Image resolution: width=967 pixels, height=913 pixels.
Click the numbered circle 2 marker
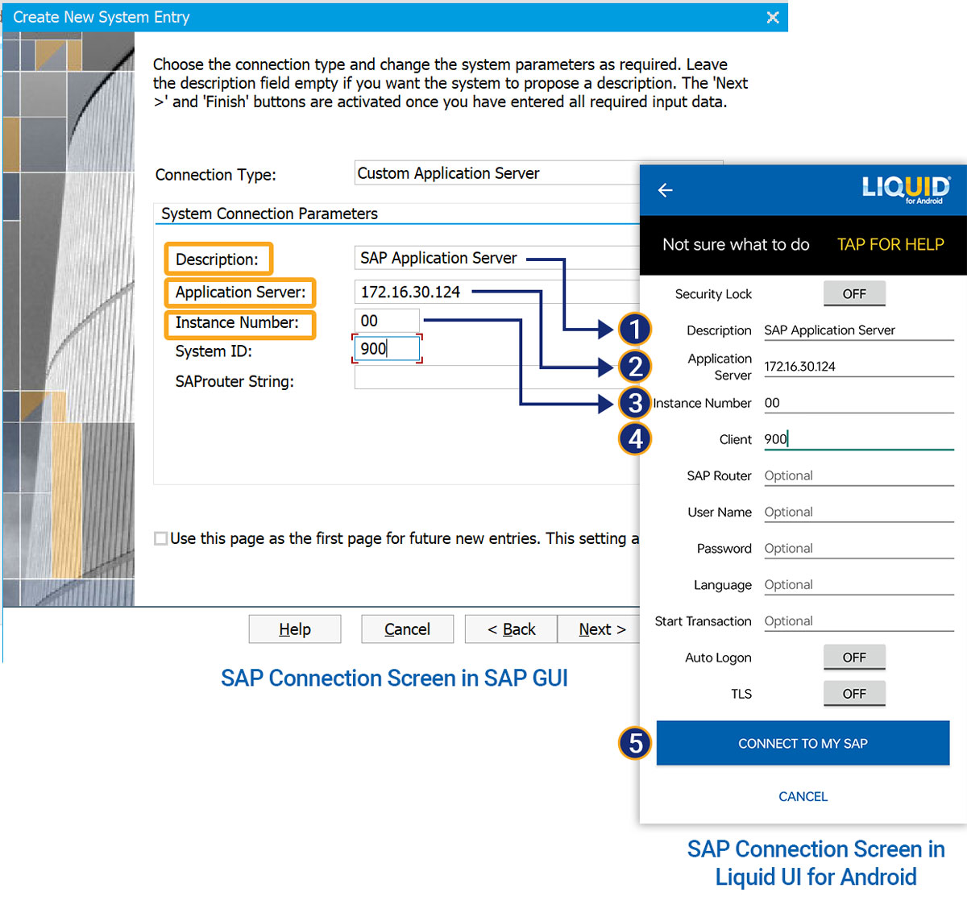tap(635, 367)
